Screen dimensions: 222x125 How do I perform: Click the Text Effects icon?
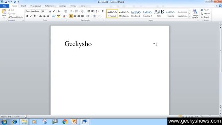tap(53, 16)
